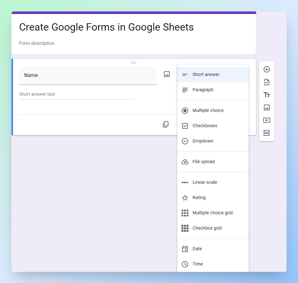
Task: Duplicate the Name question
Action: [x=166, y=124]
